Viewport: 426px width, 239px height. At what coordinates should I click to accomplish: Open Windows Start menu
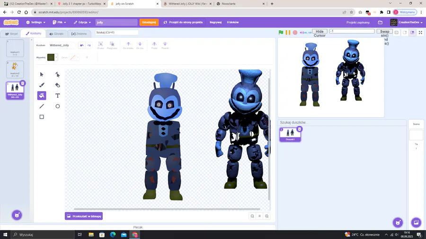5,235
